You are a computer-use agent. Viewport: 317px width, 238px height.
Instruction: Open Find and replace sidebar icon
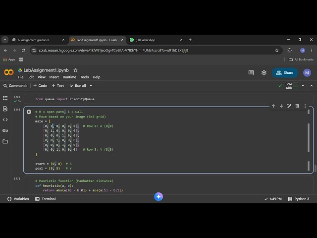pyautogui.click(x=5, y=109)
